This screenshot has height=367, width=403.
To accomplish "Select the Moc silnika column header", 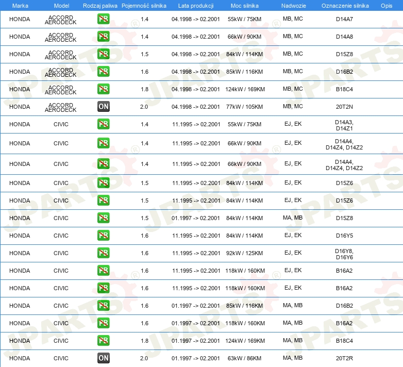I will click(245, 5).
